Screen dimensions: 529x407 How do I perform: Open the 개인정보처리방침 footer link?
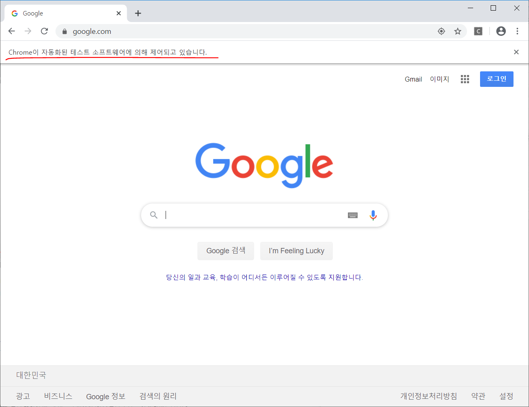429,396
